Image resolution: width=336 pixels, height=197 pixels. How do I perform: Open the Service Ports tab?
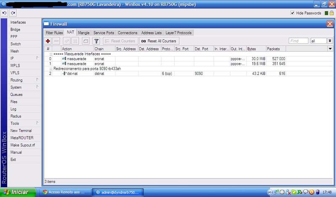104,33
